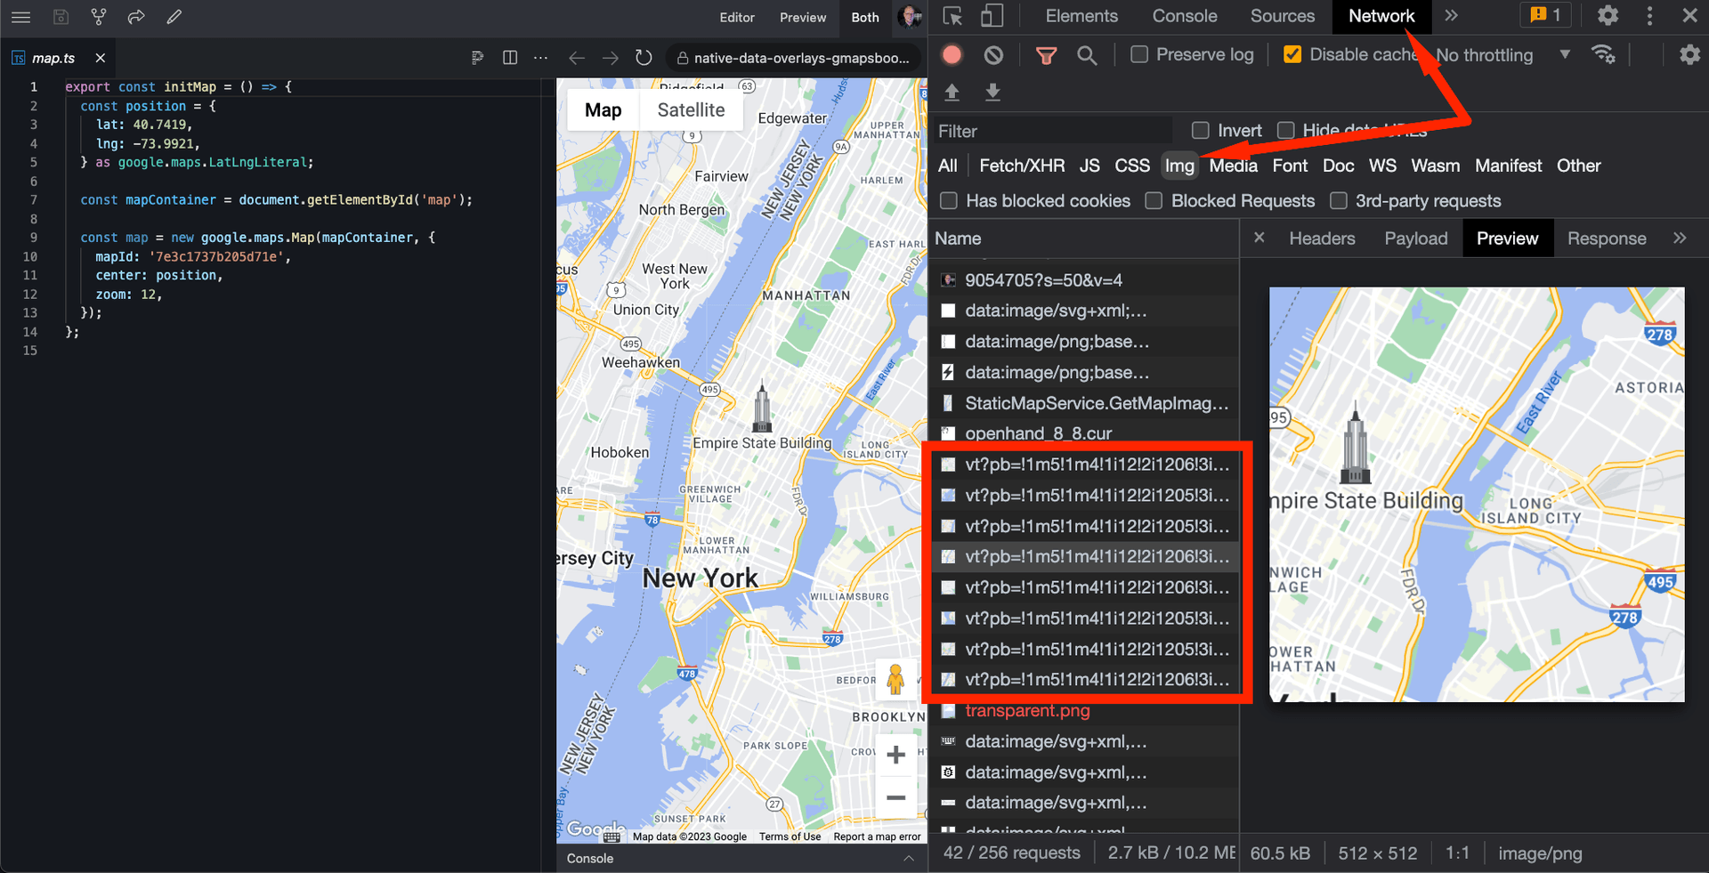The image size is (1709, 873).
Task: Open DevTools customize kebab menu
Action: (x=1649, y=16)
